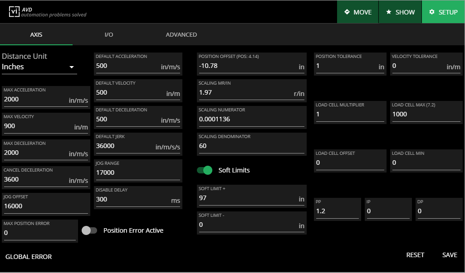Click the Default Jerk field
465x273 pixels.
coord(138,144)
